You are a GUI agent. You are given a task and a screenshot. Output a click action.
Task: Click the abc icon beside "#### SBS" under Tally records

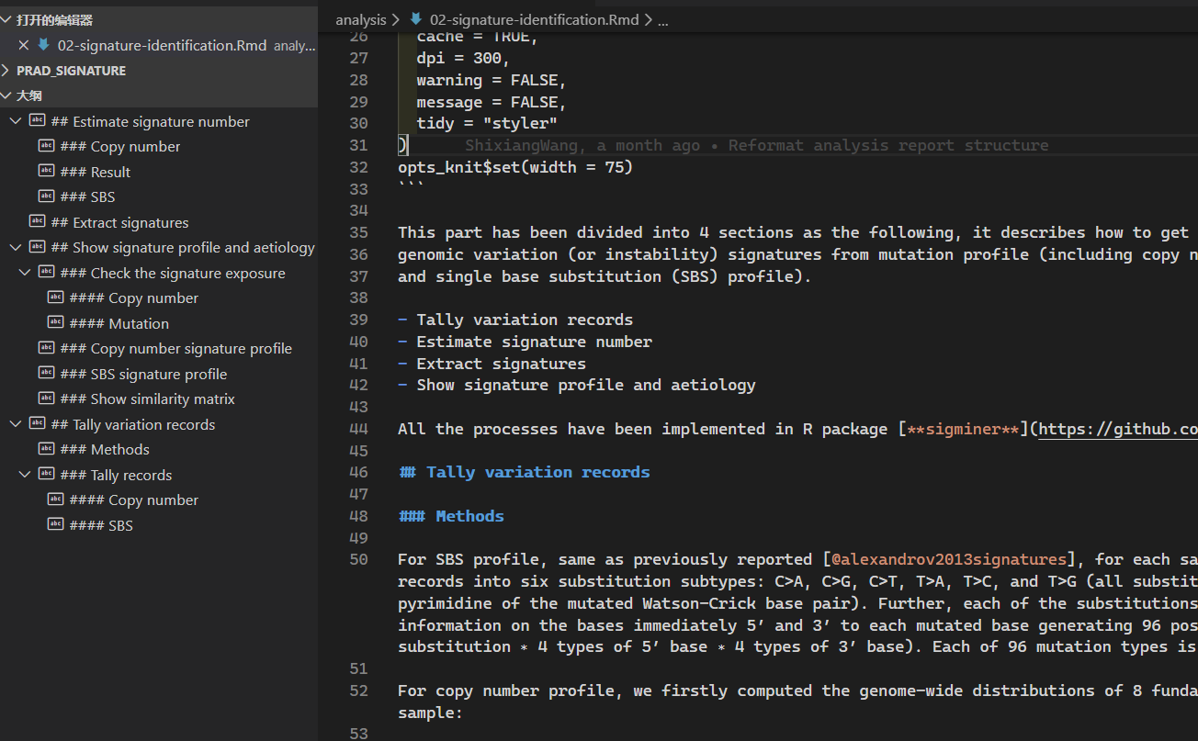58,524
